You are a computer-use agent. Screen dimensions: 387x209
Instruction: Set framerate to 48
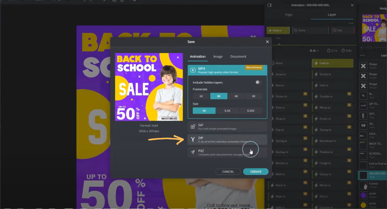(x=236, y=96)
